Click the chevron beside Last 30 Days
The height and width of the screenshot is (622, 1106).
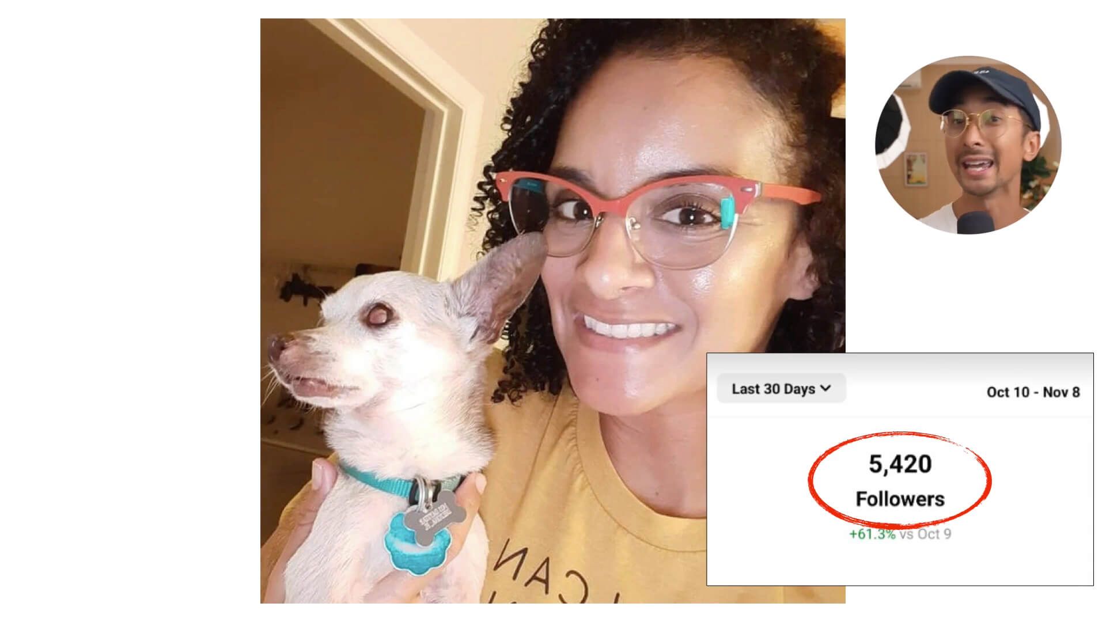click(825, 389)
